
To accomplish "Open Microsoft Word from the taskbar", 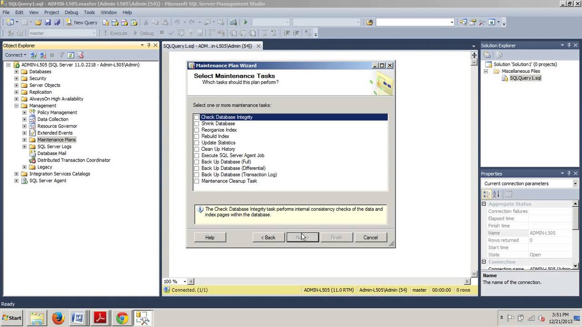I will coord(79,318).
